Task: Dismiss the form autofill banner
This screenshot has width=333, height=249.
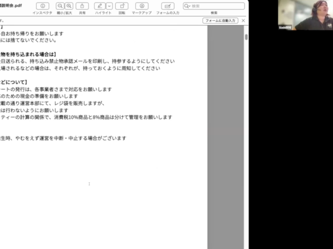Action: point(243,21)
